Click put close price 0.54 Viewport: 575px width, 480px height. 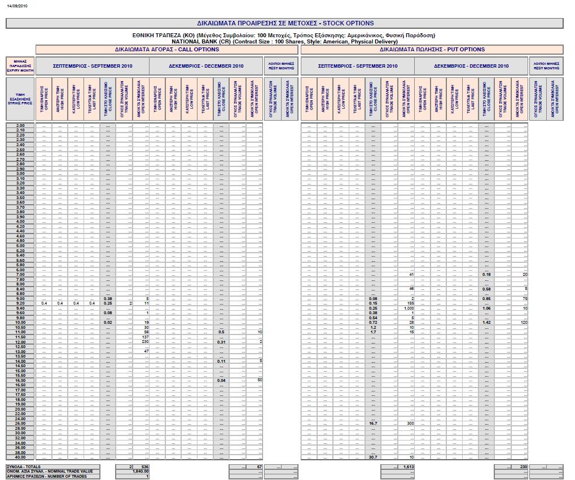pos(373,318)
